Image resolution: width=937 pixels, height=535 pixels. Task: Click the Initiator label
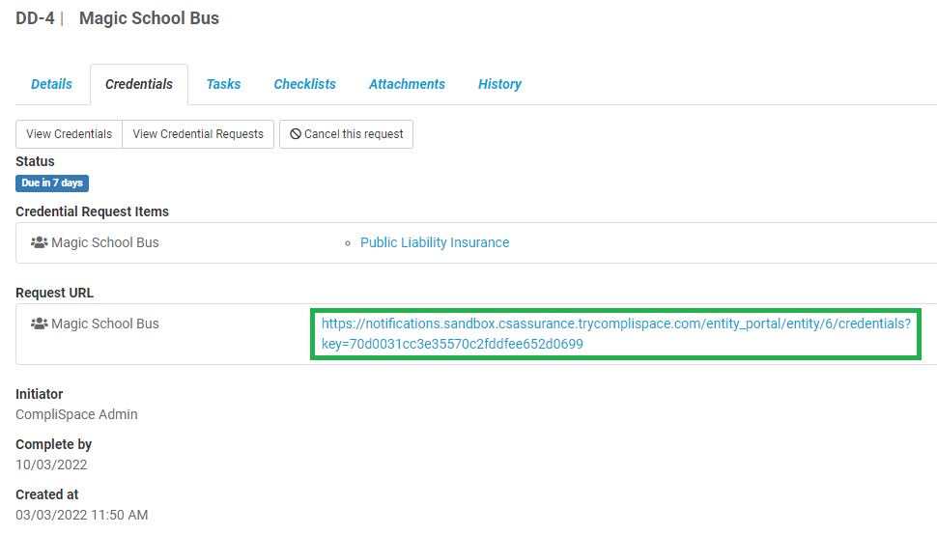click(x=39, y=394)
